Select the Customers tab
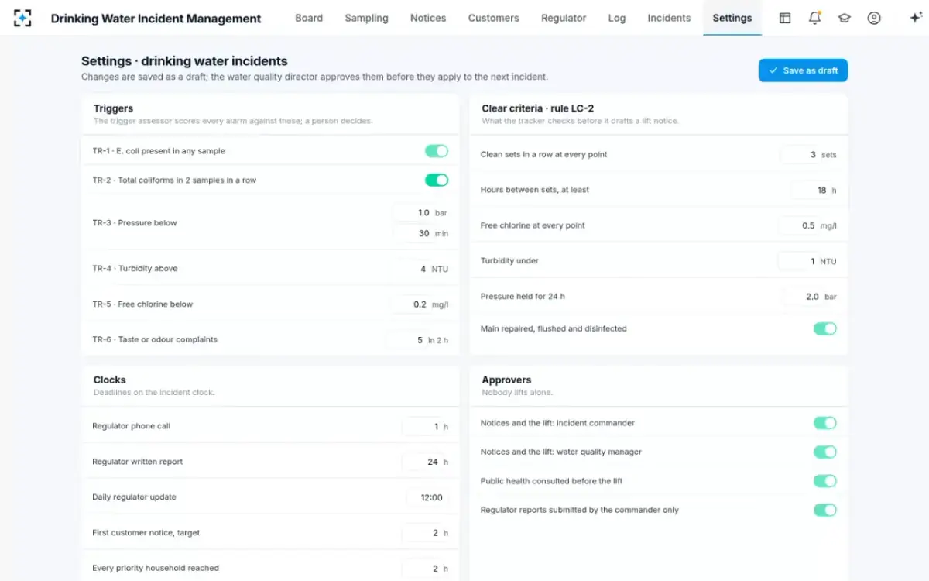 coord(494,18)
